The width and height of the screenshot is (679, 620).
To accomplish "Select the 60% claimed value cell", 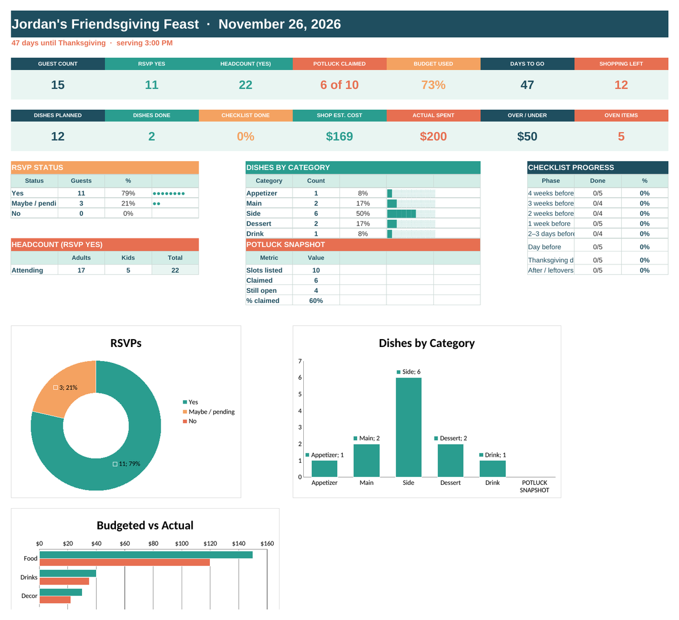I will click(316, 301).
